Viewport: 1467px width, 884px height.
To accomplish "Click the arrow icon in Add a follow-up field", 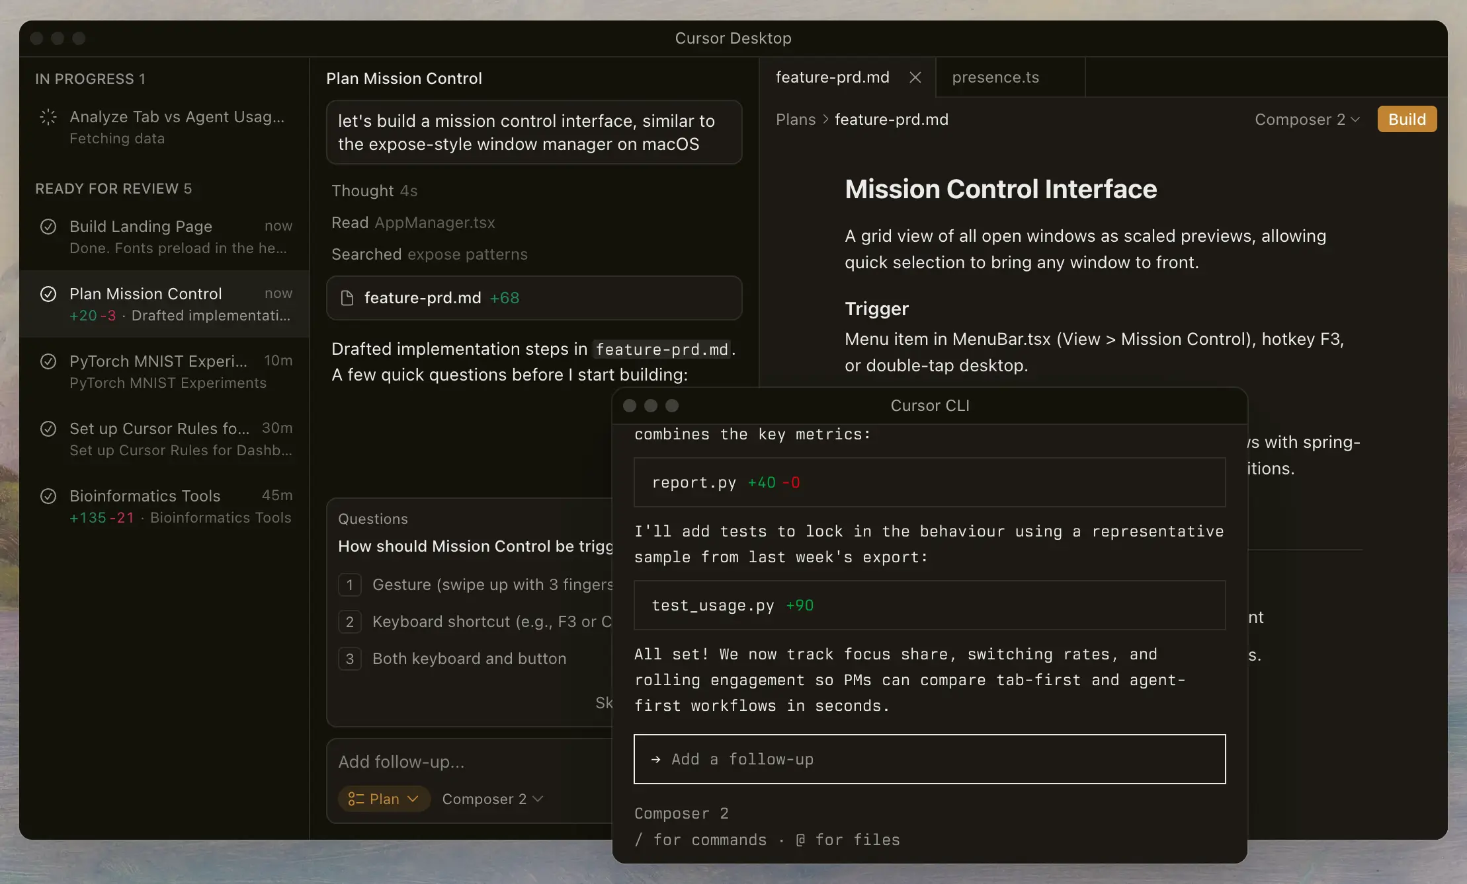I will (655, 759).
